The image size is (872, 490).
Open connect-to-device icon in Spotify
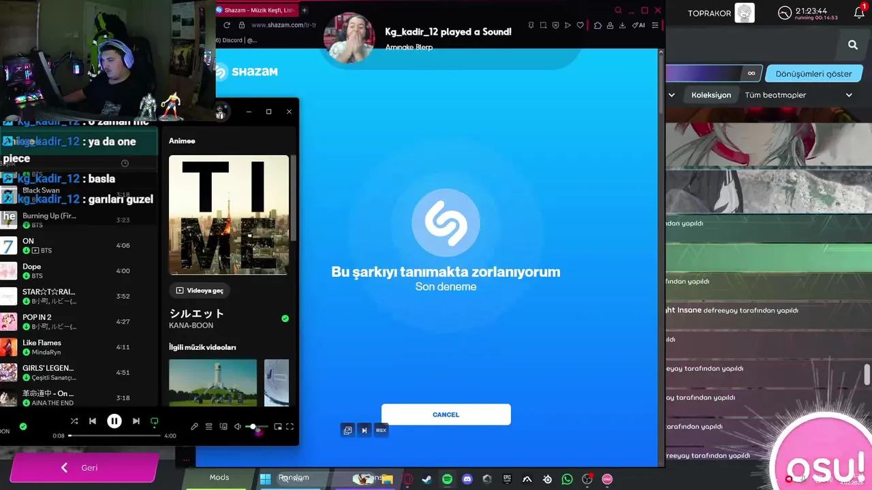tap(223, 427)
